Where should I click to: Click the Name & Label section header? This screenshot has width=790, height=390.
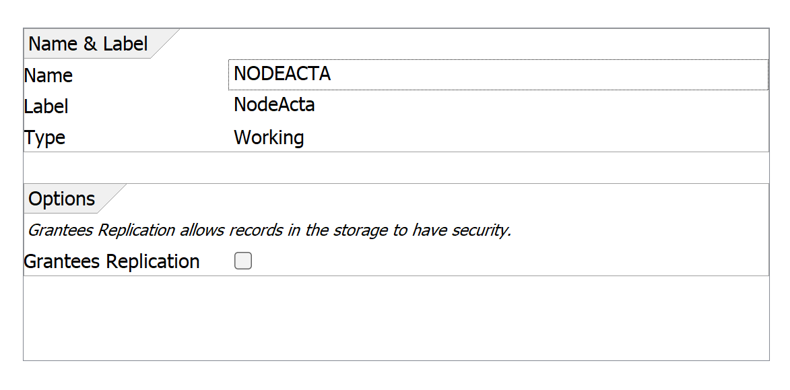pyautogui.click(x=88, y=44)
